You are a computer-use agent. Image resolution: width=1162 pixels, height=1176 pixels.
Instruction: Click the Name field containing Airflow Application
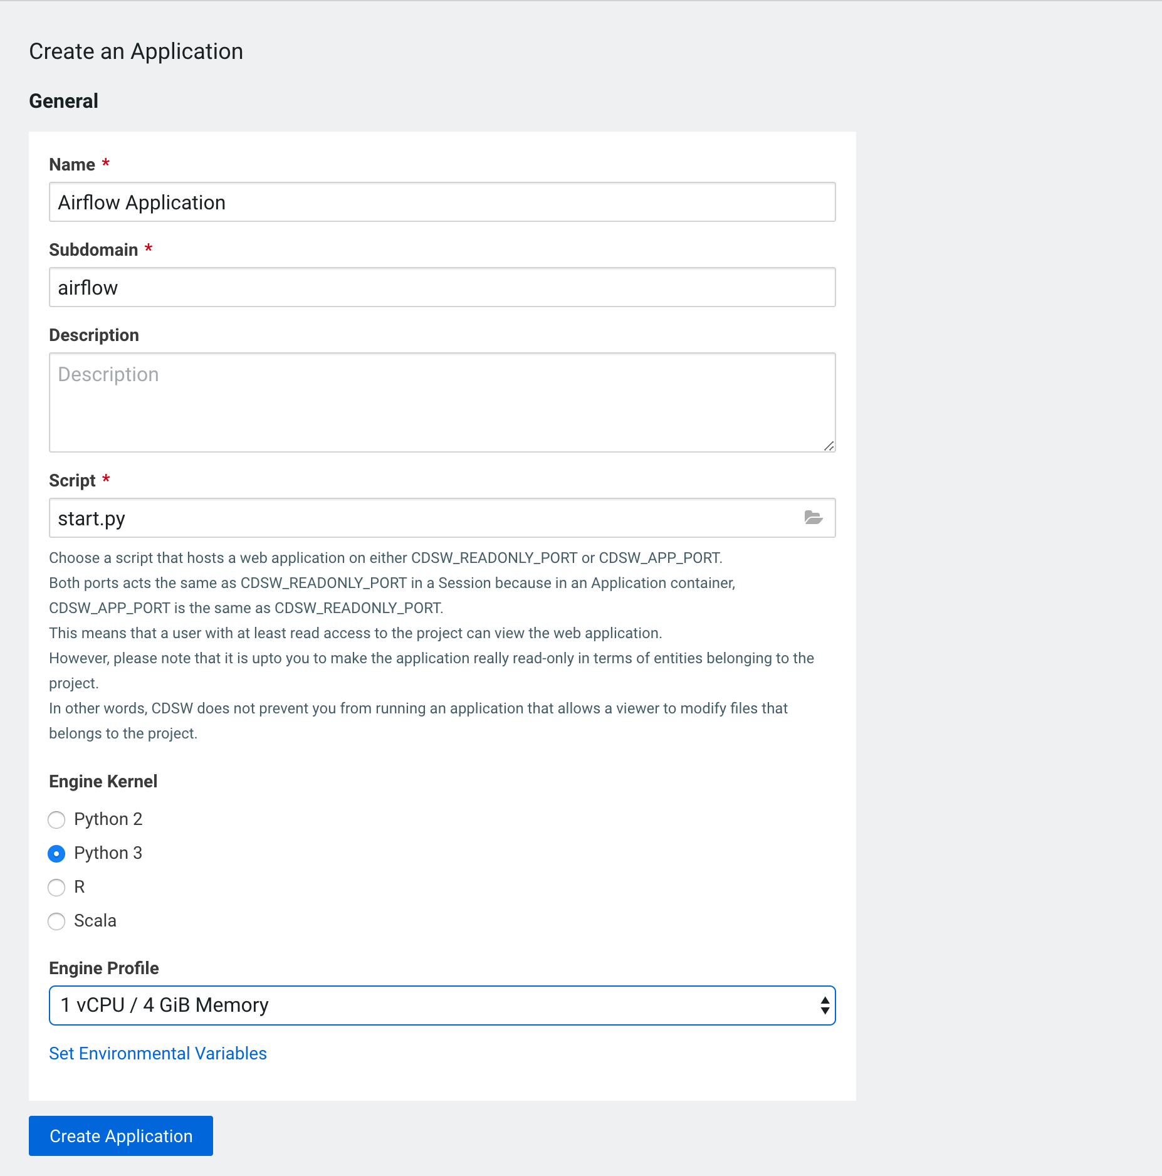pos(442,202)
